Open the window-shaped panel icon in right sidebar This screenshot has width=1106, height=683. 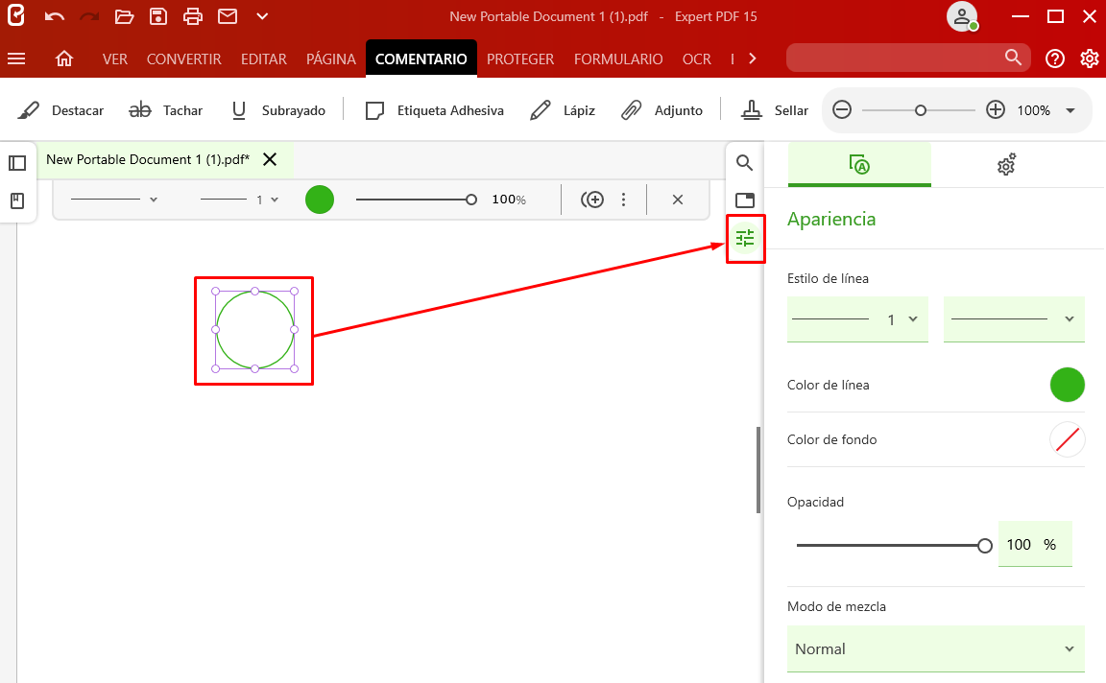(x=745, y=200)
